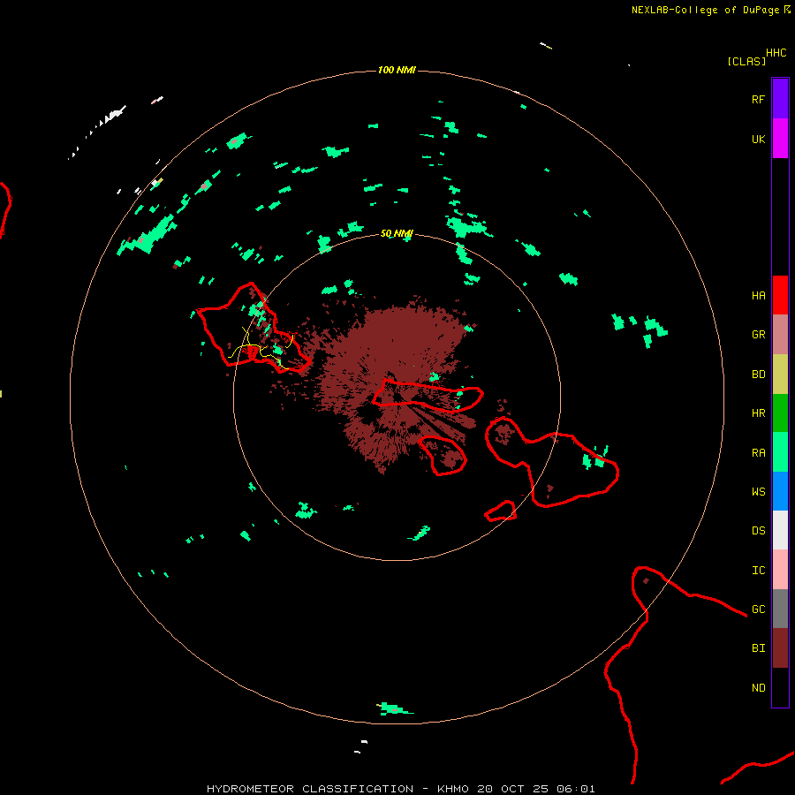Click the GC legend label
The height and width of the screenshot is (795, 795).
point(758,609)
